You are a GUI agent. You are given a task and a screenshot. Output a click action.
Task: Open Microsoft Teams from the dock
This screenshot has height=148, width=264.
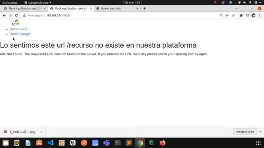click(x=106, y=143)
